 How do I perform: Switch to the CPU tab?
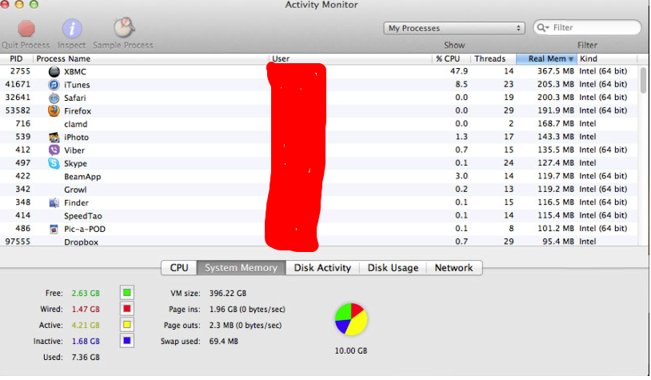point(179,268)
